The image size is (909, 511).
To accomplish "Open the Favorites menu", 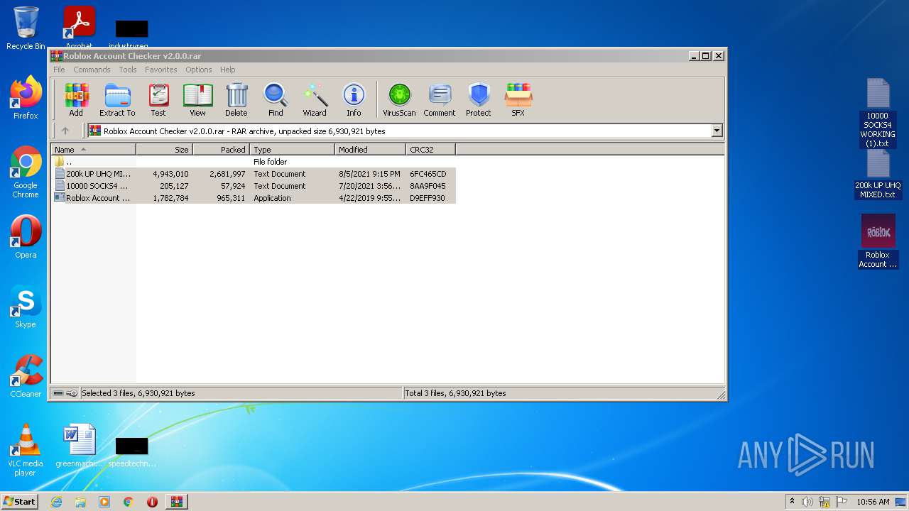I will (161, 70).
